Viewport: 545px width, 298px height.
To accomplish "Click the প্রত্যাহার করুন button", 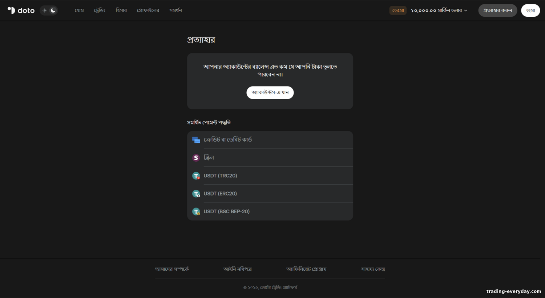I will tap(497, 11).
